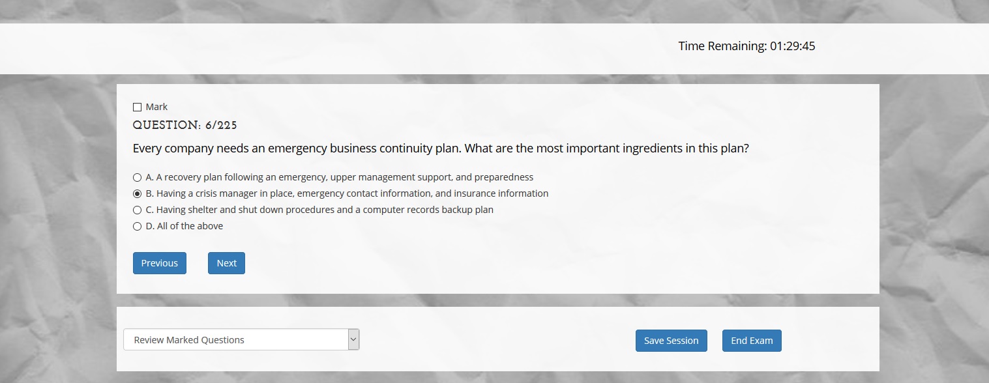
Task: Click the "D. All of the above" text
Action: click(x=185, y=226)
